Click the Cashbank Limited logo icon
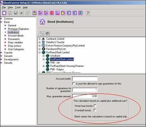146x127 pixels. pyautogui.click(x=43, y=39)
